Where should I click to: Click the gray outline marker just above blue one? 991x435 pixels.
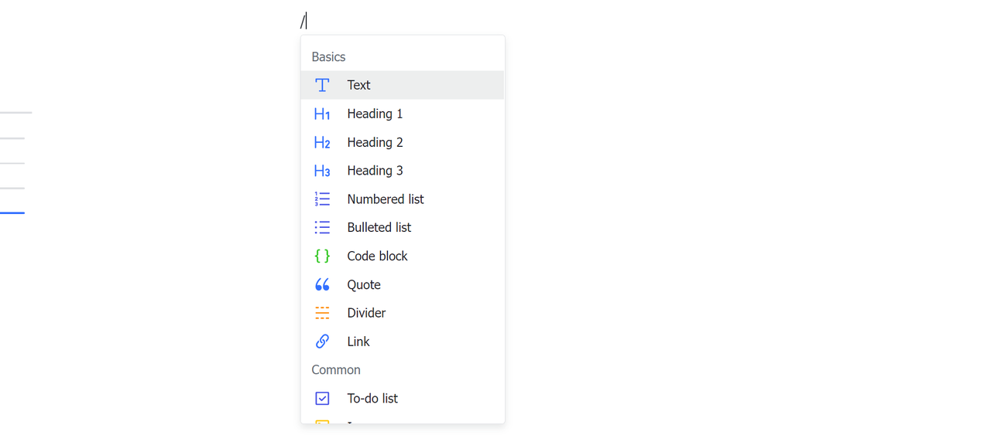point(12,188)
